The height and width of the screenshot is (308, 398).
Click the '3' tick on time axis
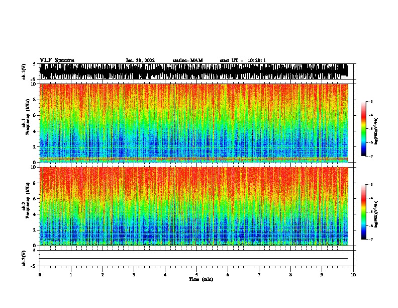[x=134, y=275]
